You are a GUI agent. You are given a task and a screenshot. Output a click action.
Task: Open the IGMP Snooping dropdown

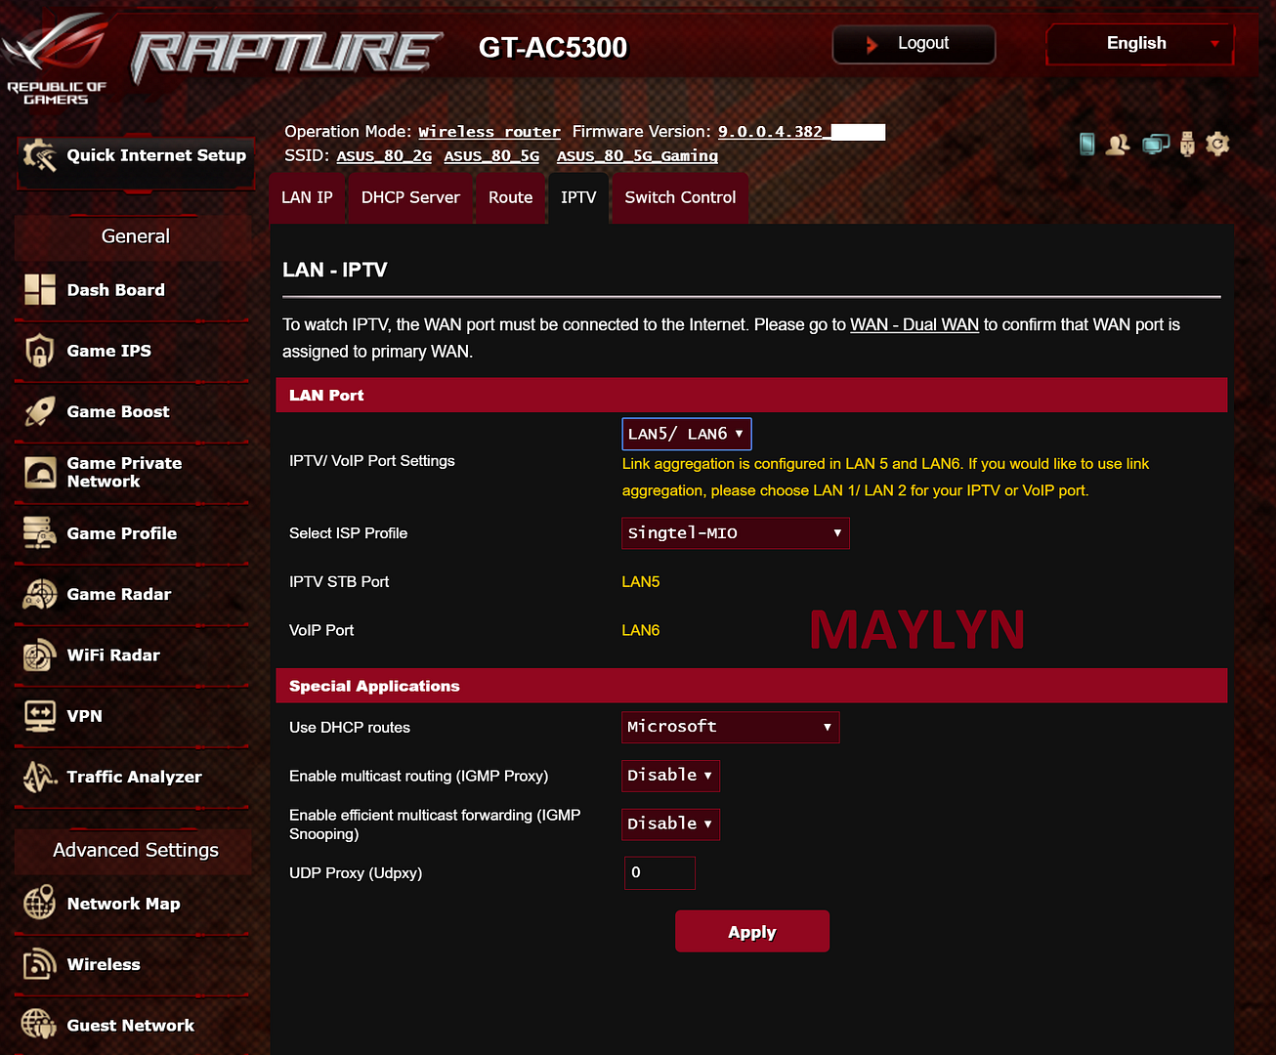[670, 824]
